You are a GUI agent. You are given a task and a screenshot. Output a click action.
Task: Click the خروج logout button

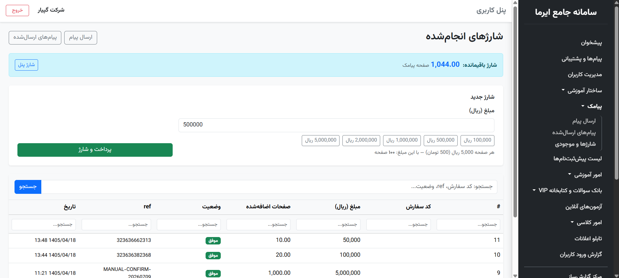tap(17, 10)
